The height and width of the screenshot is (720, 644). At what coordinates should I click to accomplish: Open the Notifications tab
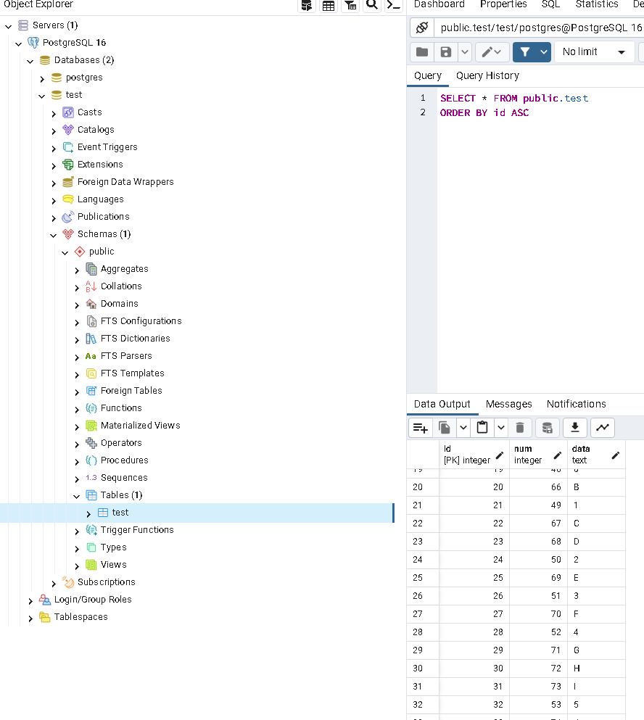coord(576,404)
